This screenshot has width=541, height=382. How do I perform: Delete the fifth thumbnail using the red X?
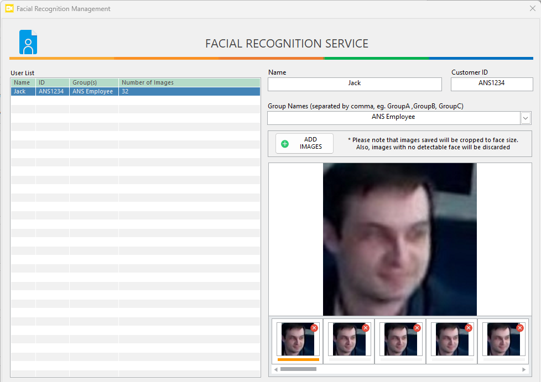520,328
